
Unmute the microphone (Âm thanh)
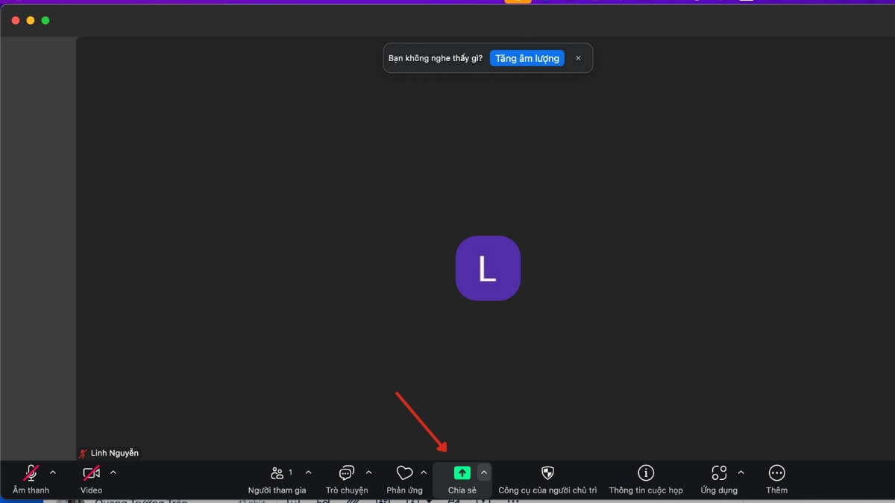click(x=31, y=474)
